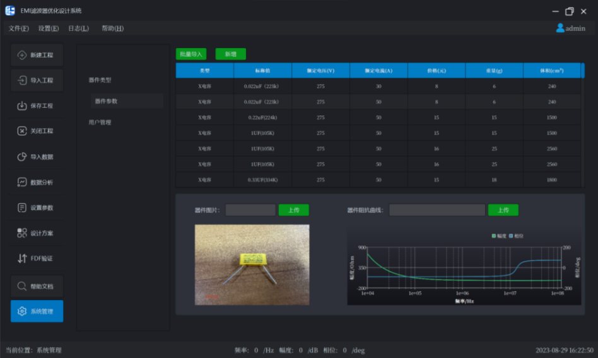Click the green 新增 button
The height and width of the screenshot is (358, 598).
[x=230, y=54]
